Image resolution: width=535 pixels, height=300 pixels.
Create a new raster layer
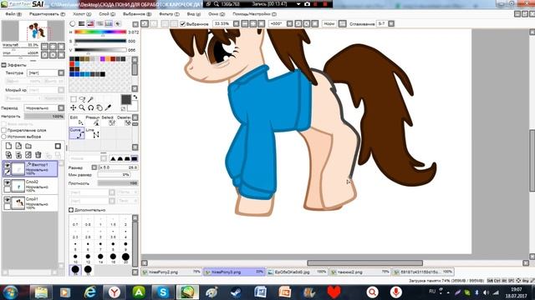[9, 146]
